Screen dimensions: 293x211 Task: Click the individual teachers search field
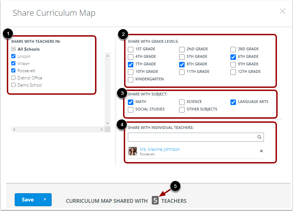[x=196, y=137]
